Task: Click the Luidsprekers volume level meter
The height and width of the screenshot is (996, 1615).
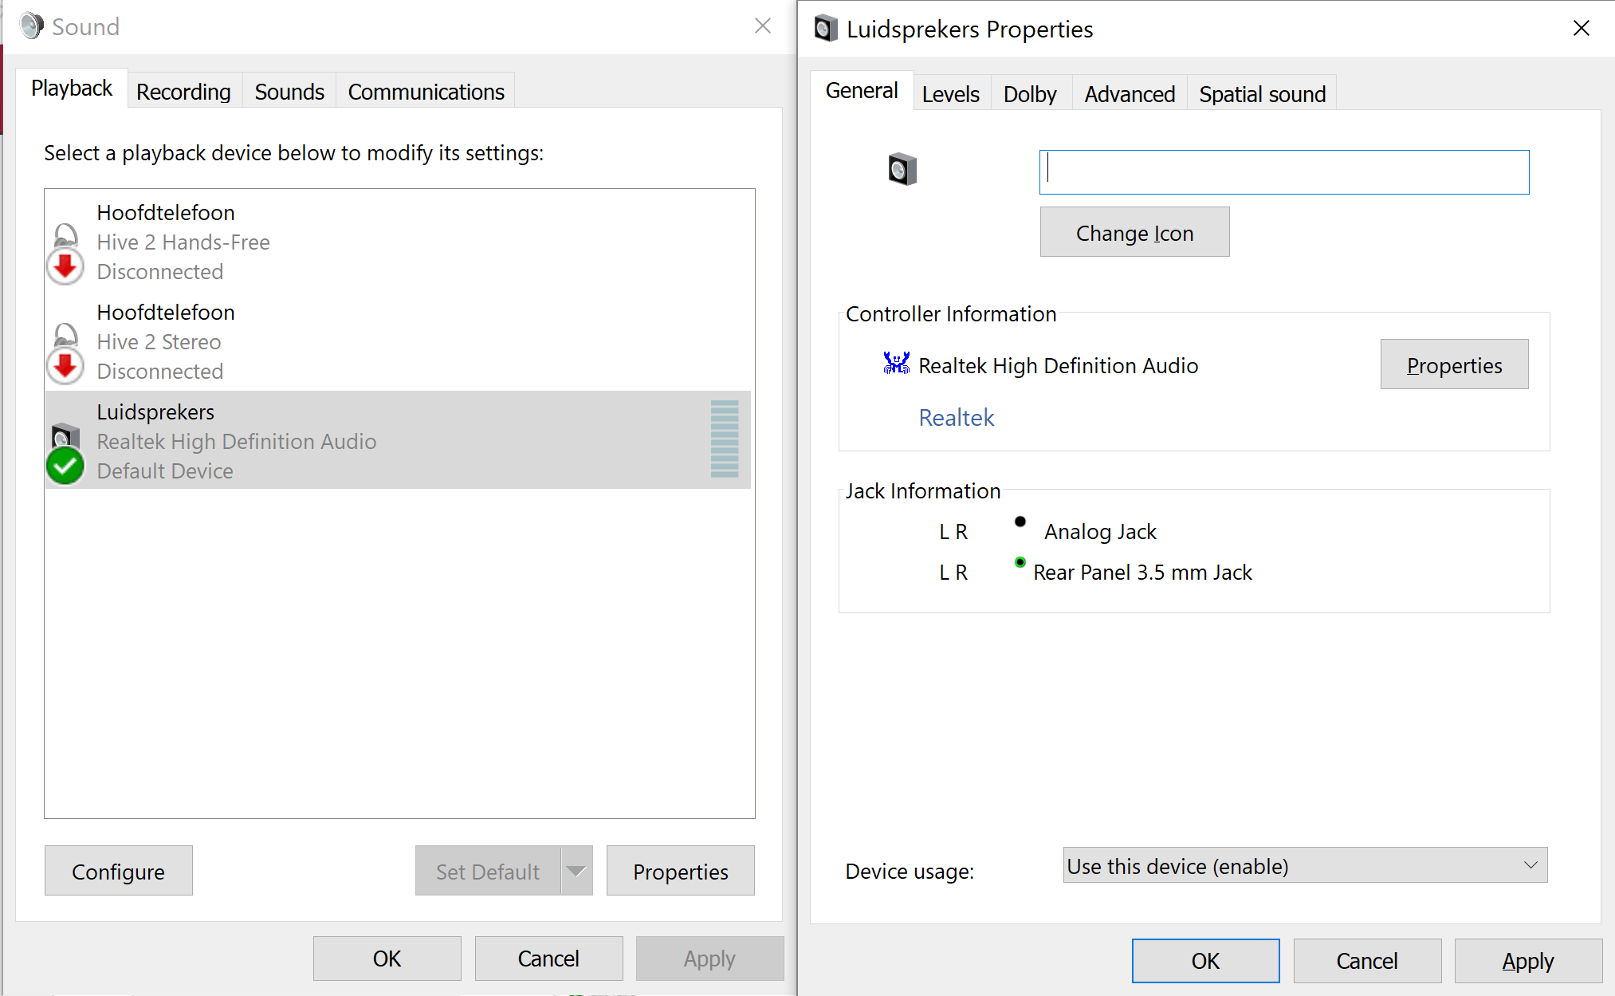Action: tap(724, 439)
